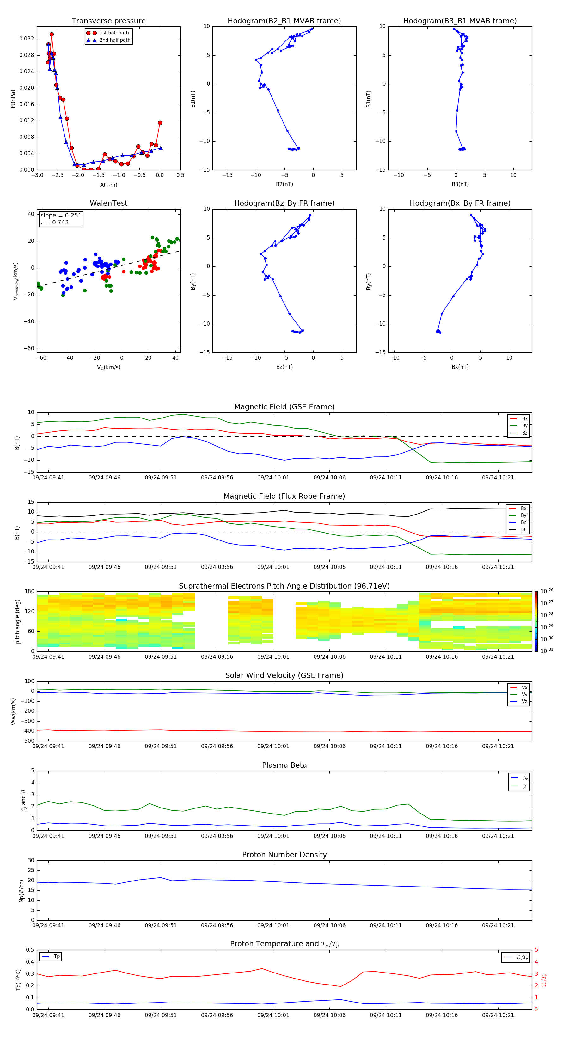Click the 'Magnetic Field (GSE Frame)' title

[284, 407]
